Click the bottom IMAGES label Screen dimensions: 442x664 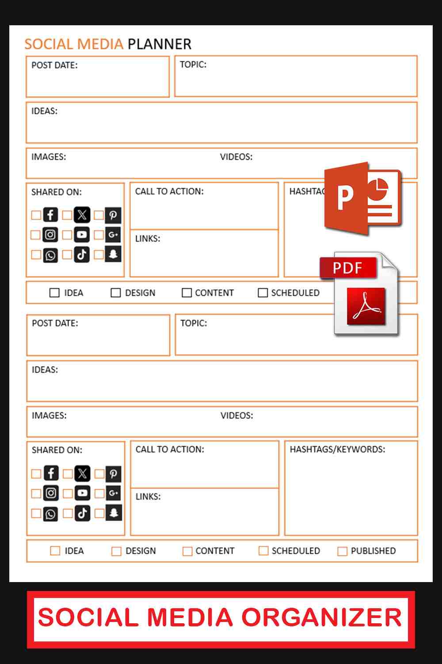[49, 415]
